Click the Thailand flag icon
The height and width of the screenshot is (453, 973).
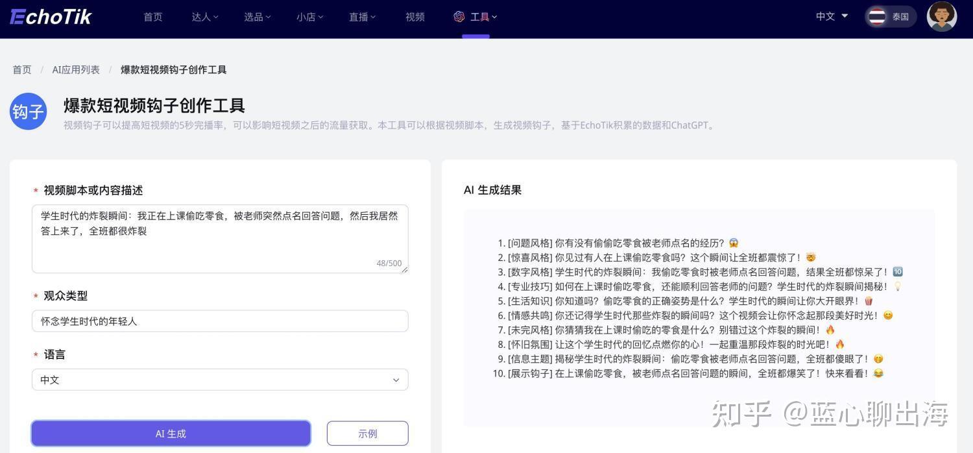click(876, 17)
